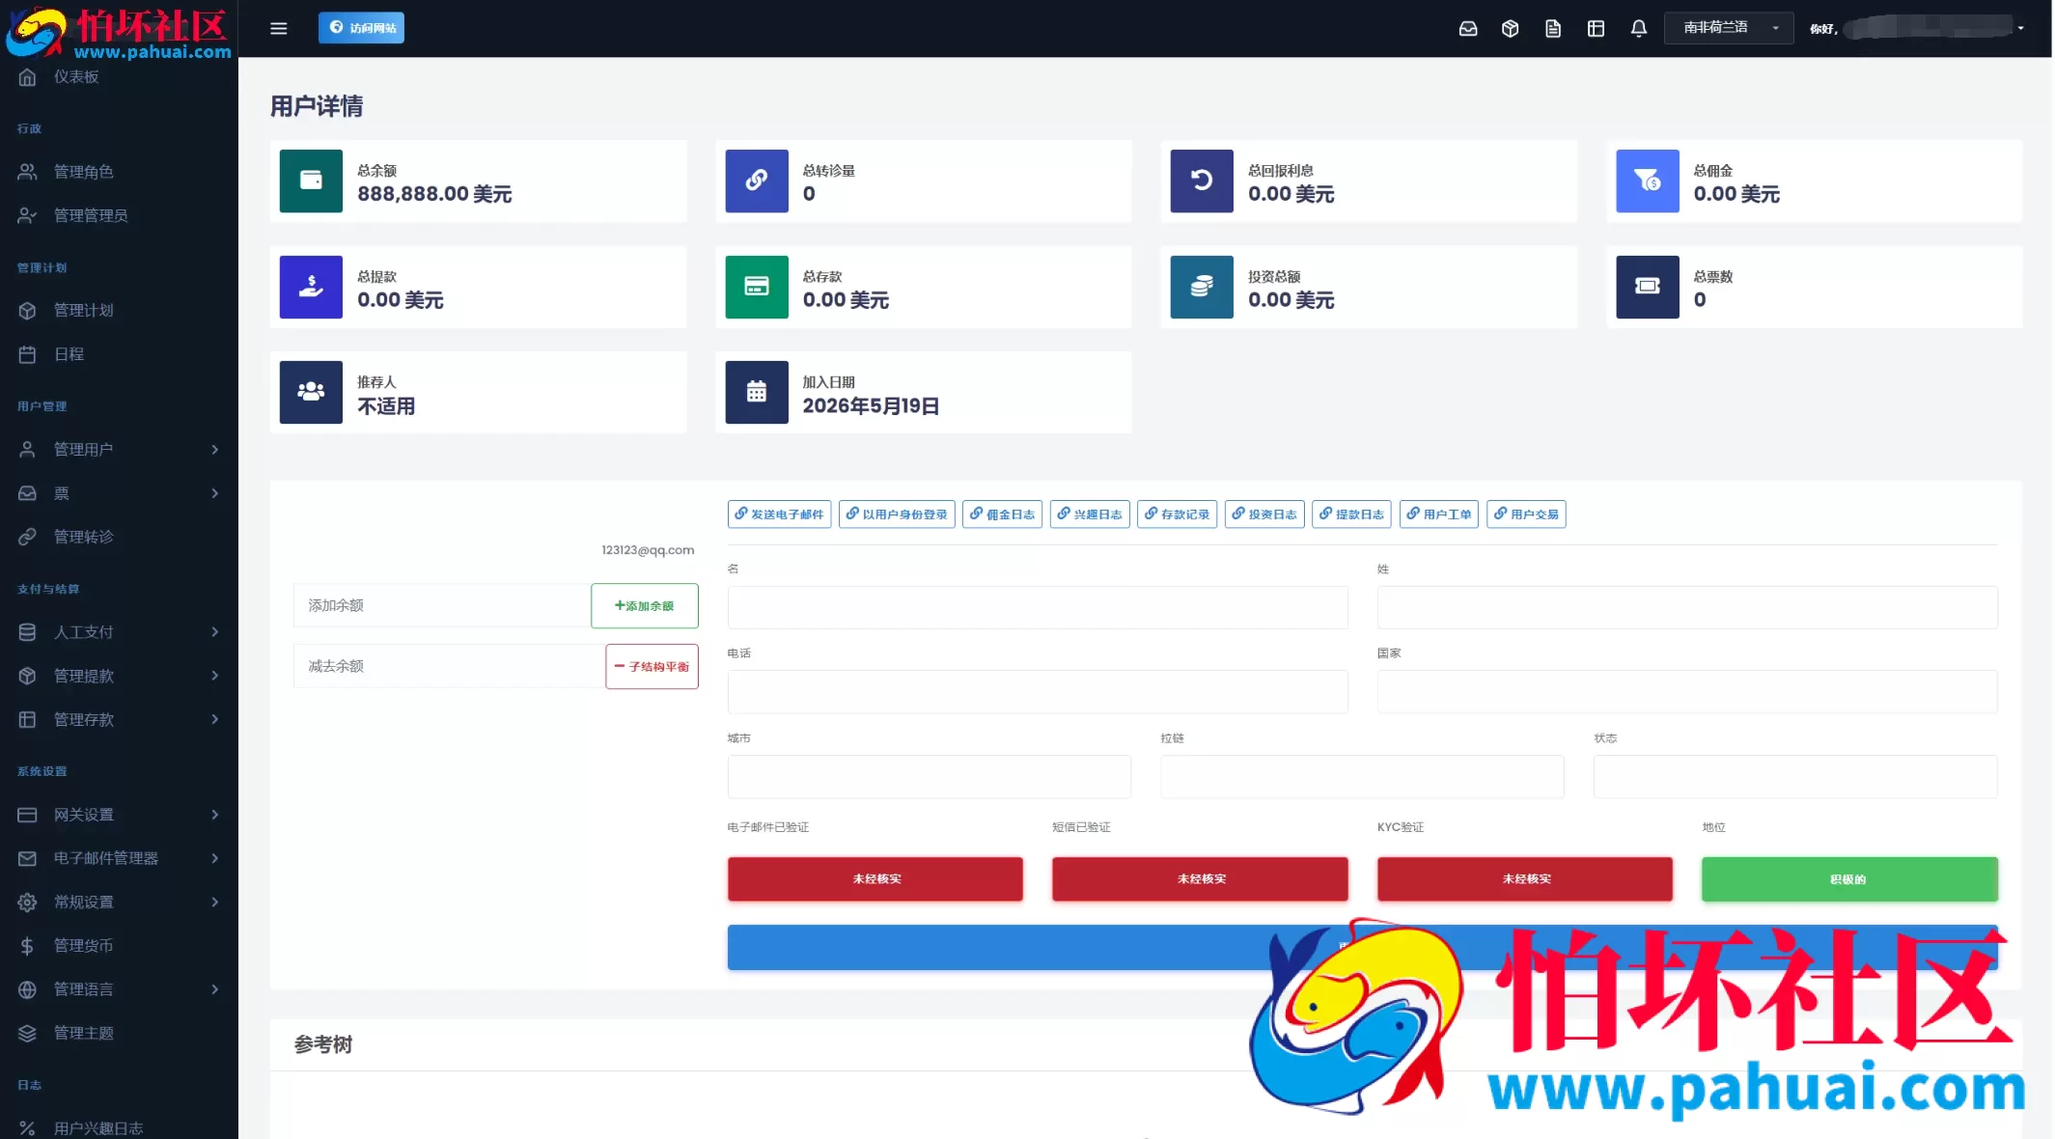Click the link icon beside 管理转诊
The height and width of the screenshot is (1139, 2055).
click(27, 537)
